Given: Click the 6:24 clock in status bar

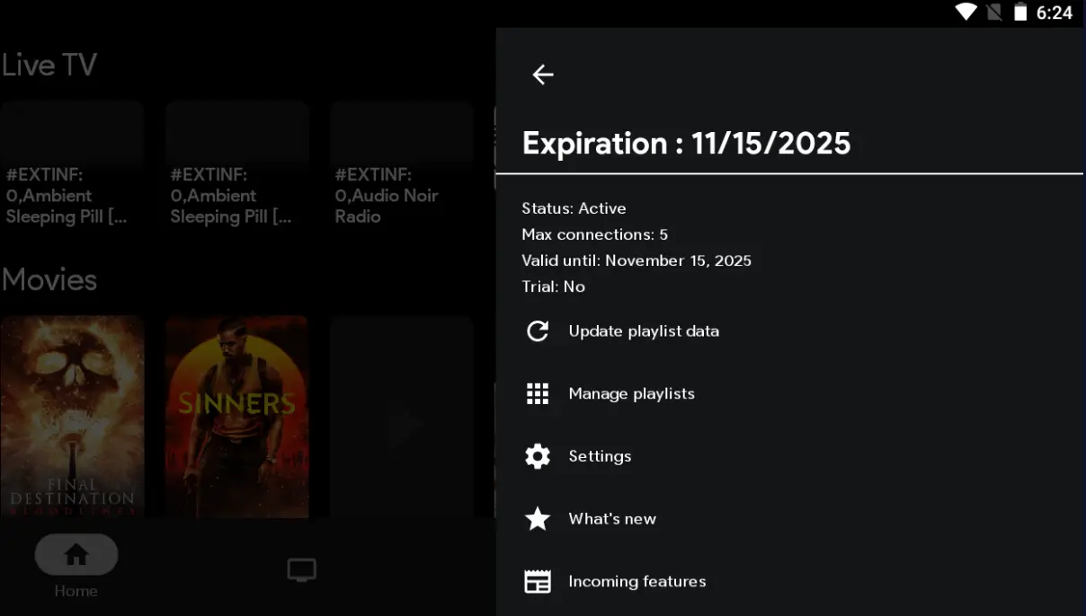Looking at the screenshot, I should 1055,13.
